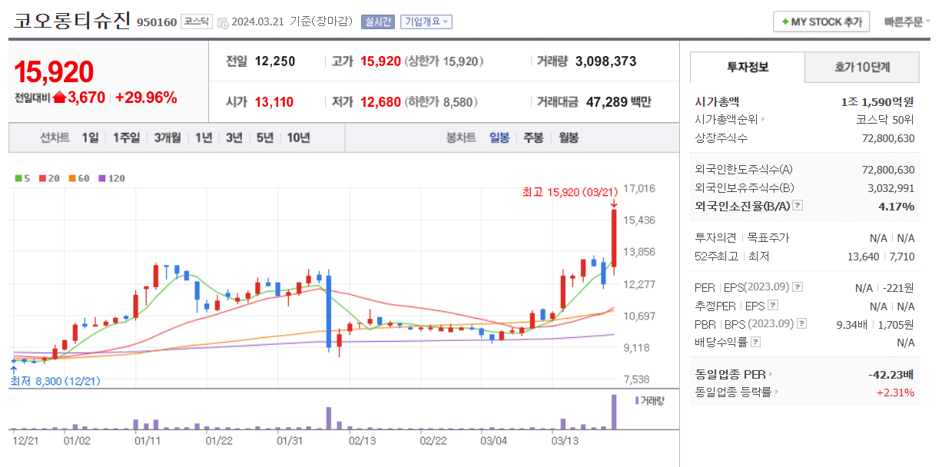942x467 pixels.
Task: Click the arrow icon after 동일업종 PER
Action: point(771,375)
